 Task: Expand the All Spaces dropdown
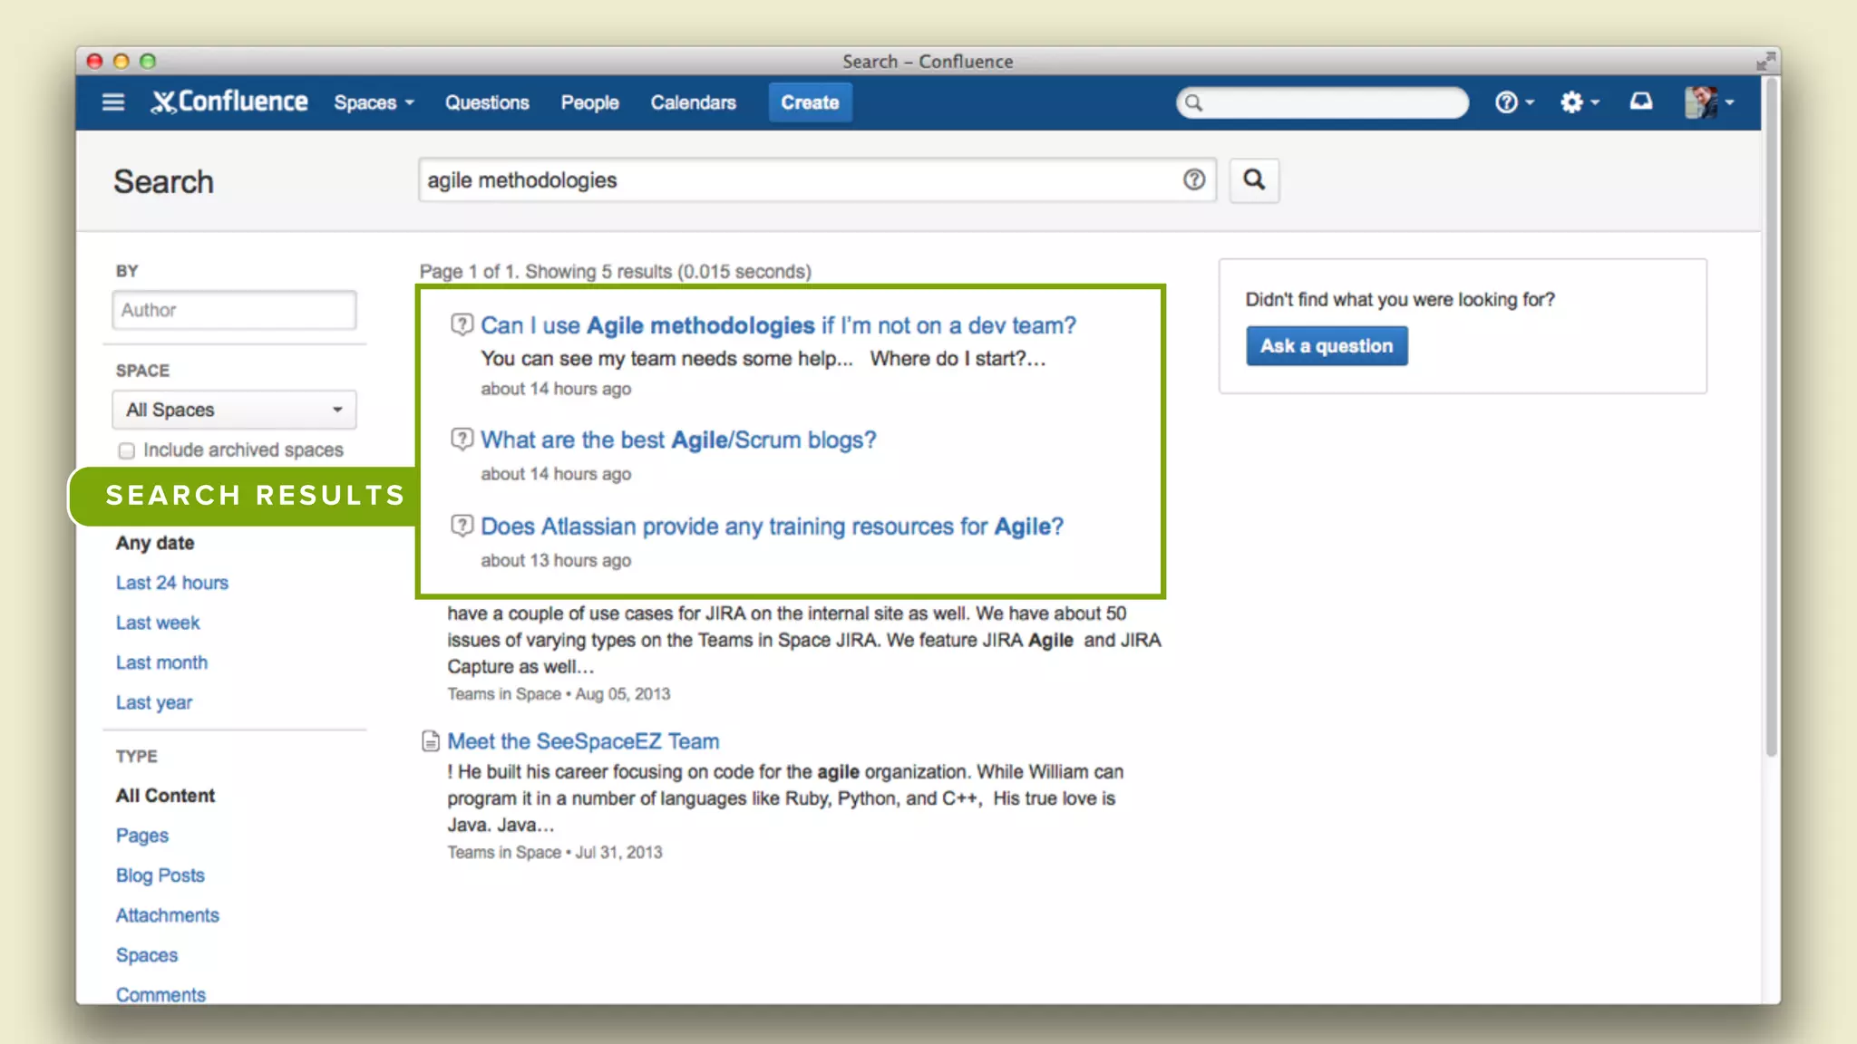234,410
